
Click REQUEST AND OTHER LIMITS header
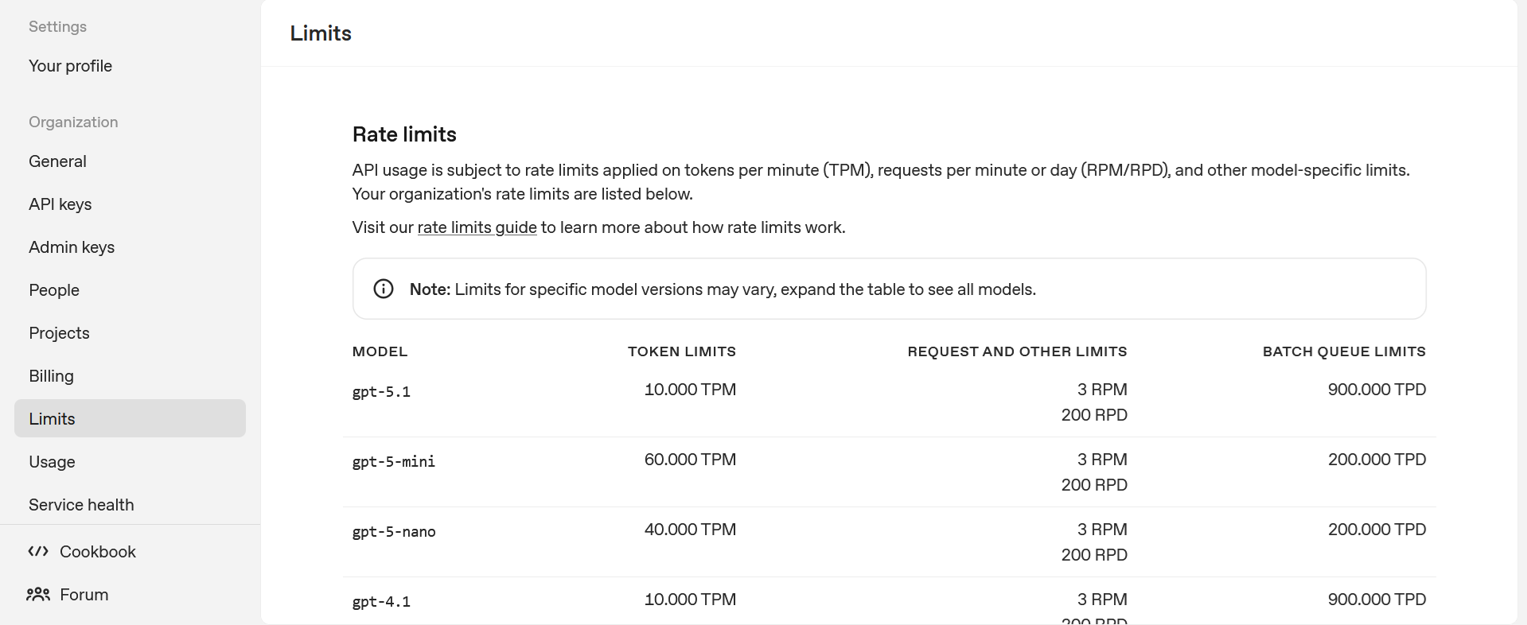coord(1017,351)
